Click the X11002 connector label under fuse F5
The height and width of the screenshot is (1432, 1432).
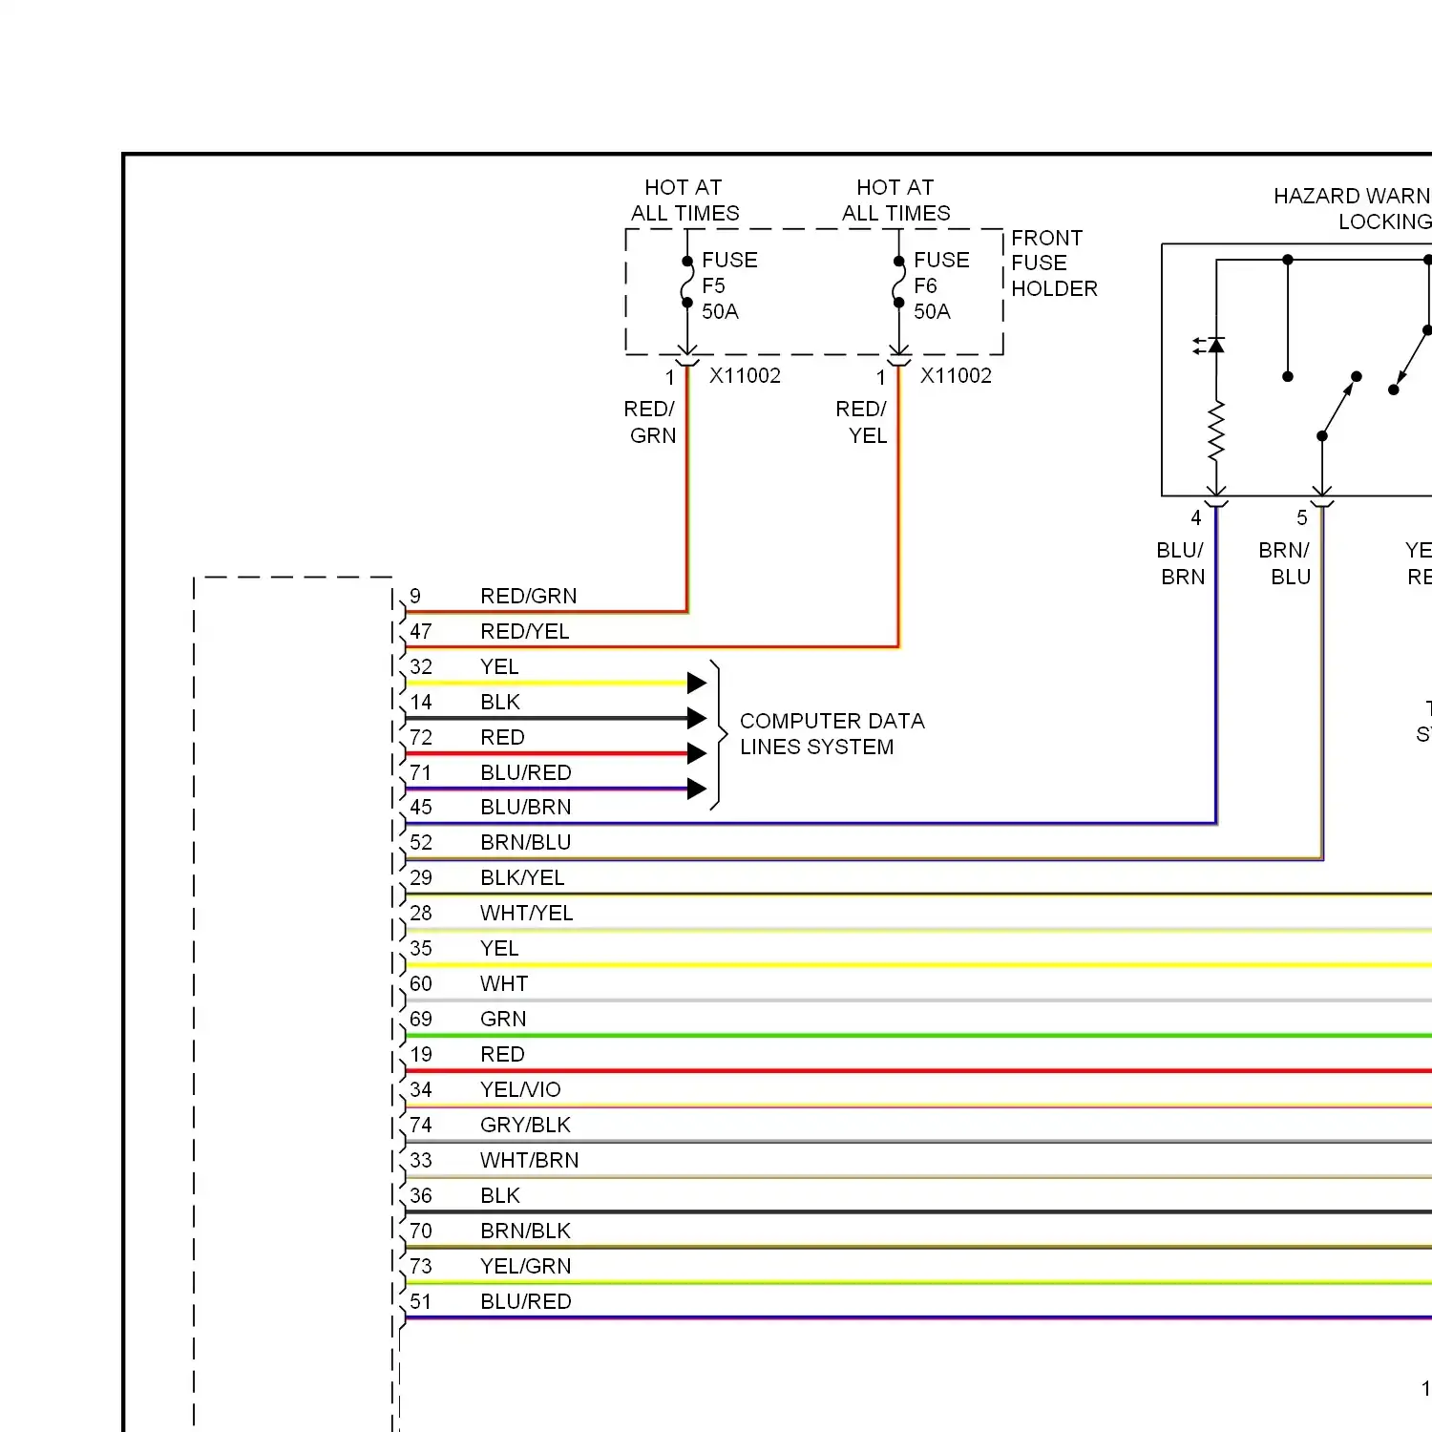click(745, 375)
